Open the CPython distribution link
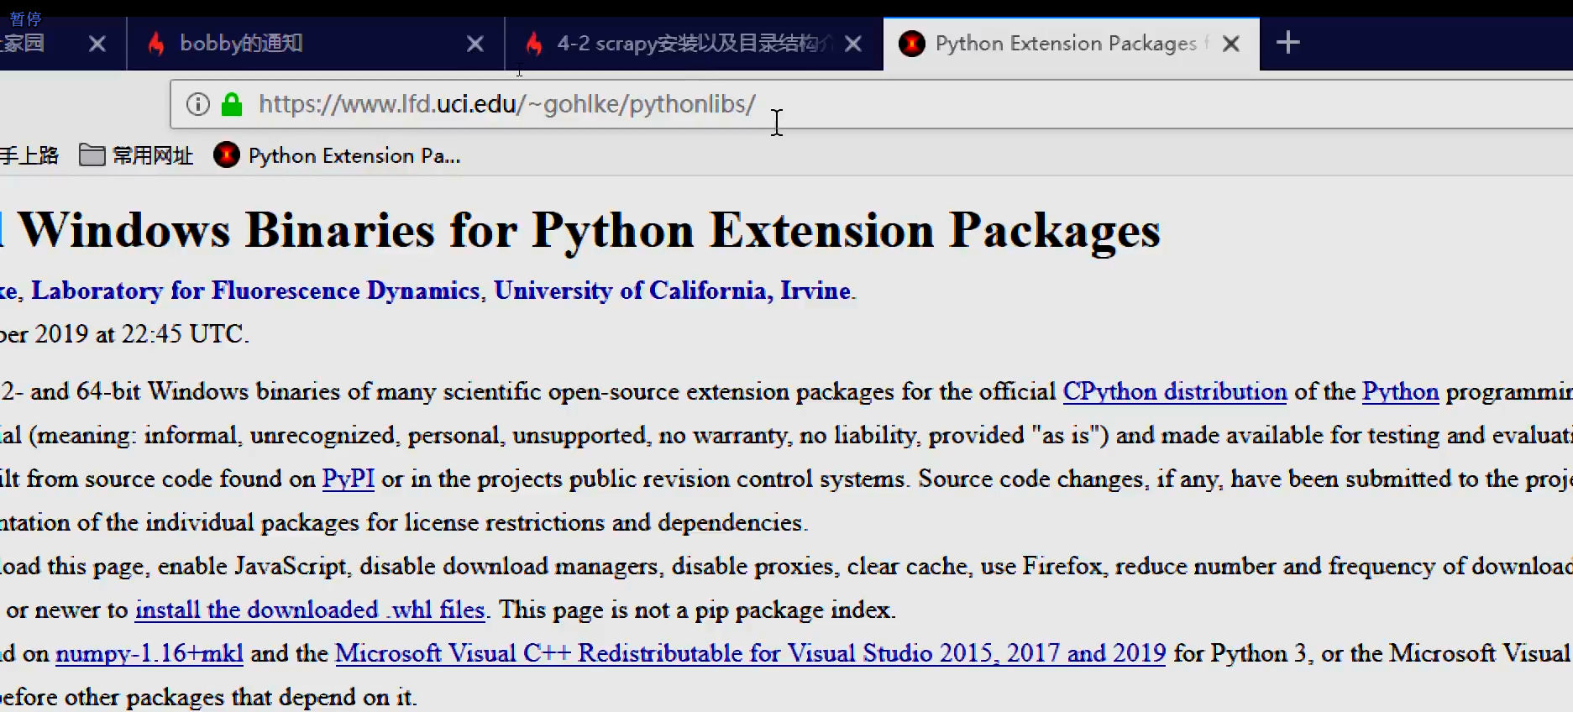Image resolution: width=1573 pixels, height=712 pixels. pos(1174,391)
